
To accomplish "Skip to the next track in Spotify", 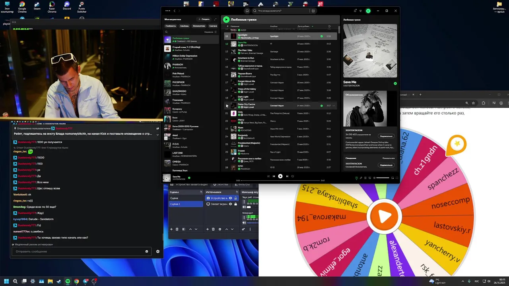I will pyautogui.click(x=287, y=176).
